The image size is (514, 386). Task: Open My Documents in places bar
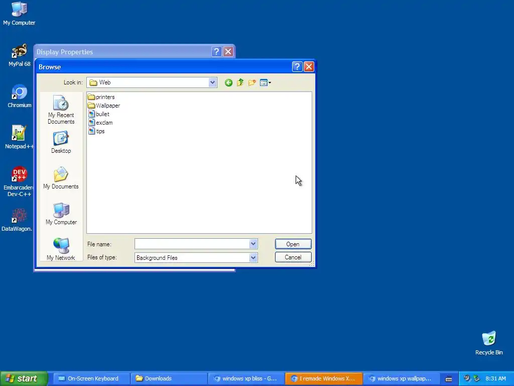tap(61, 178)
